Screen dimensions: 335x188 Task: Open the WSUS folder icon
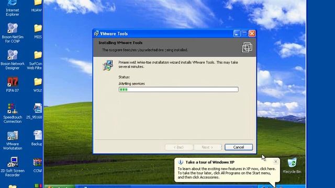click(38, 85)
